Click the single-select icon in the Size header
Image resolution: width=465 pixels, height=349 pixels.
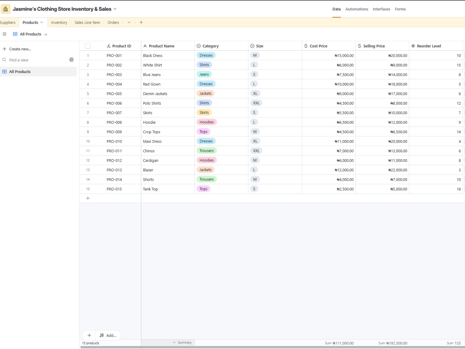[x=252, y=46]
